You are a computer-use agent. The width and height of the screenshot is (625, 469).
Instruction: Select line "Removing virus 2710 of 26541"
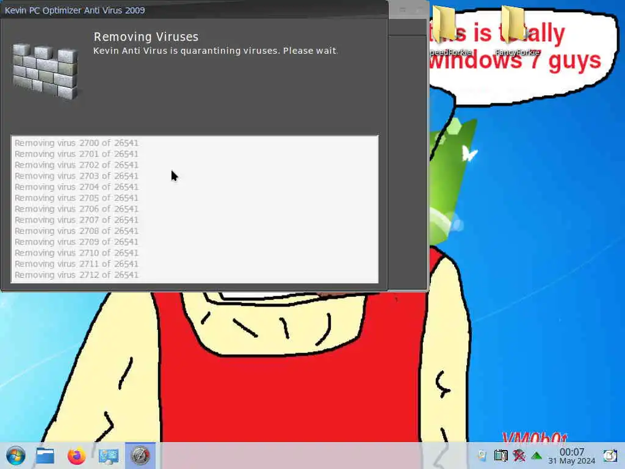[x=76, y=253]
